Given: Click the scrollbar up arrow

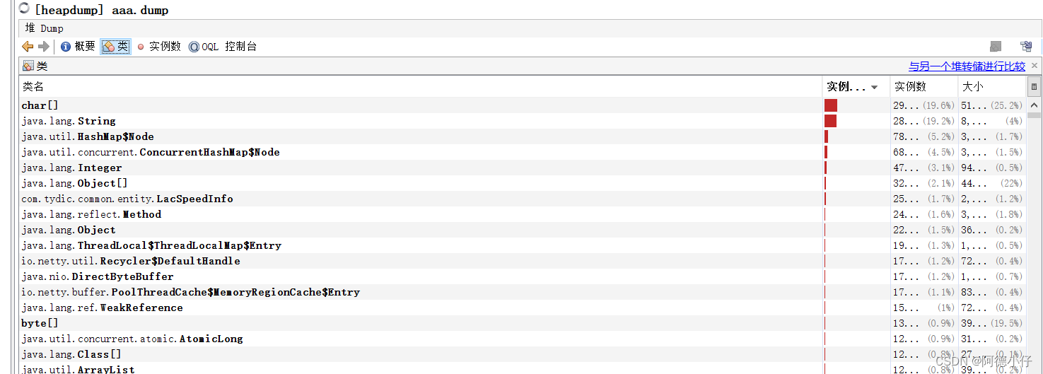Looking at the screenshot, I should click(1034, 105).
